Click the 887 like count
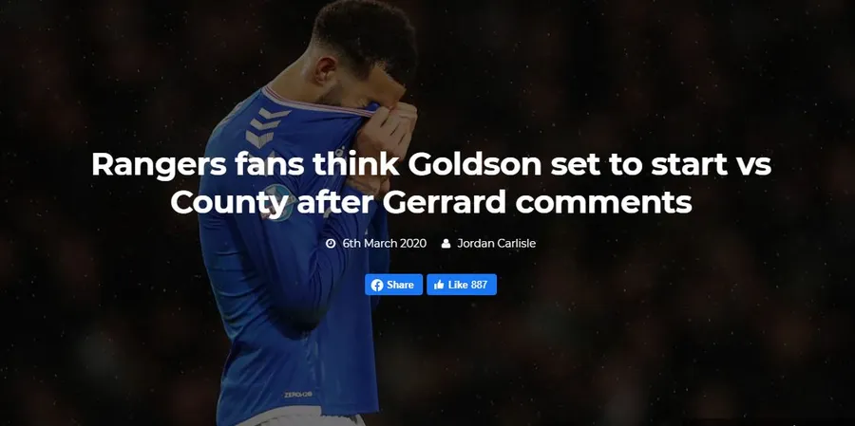This screenshot has width=855, height=426. pos(479,285)
